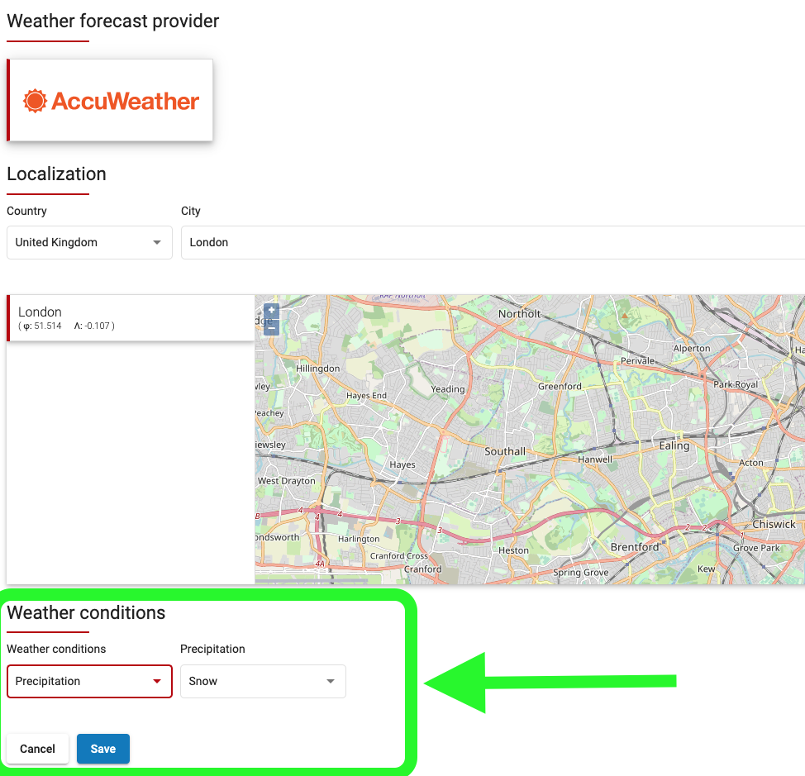This screenshot has height=776, width=805.
Task: Click the Cancel button
Action: [x=37, y=749]
